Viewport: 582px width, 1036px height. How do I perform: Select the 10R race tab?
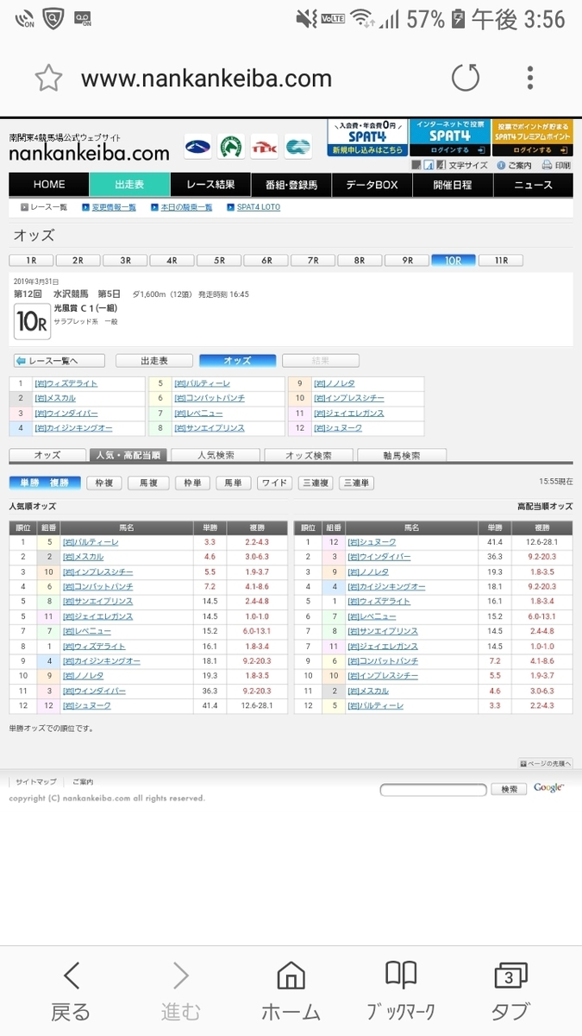(x=453, y=260)
